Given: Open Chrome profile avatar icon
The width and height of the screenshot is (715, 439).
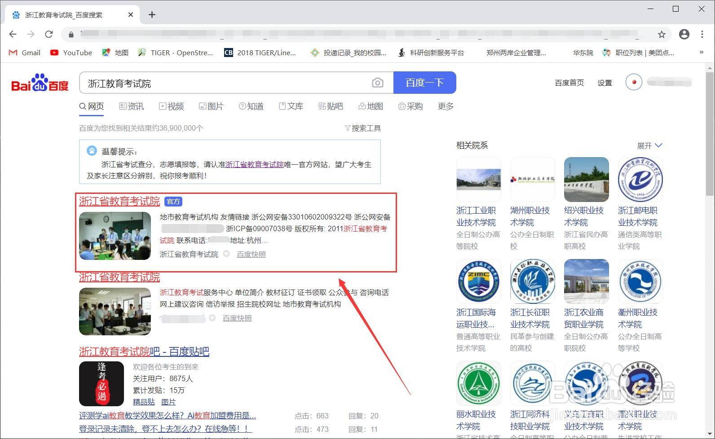Looking at the screenshot, I should (684, 34).
